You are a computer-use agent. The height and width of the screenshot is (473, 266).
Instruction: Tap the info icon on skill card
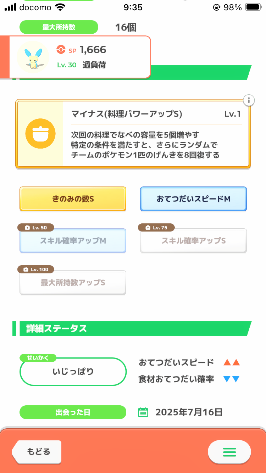point(249,101)
